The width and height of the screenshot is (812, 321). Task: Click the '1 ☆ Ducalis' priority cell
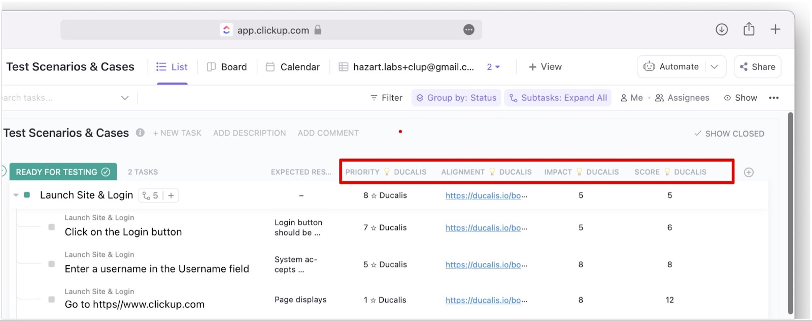pyautogui.click(x=385, y=300)
